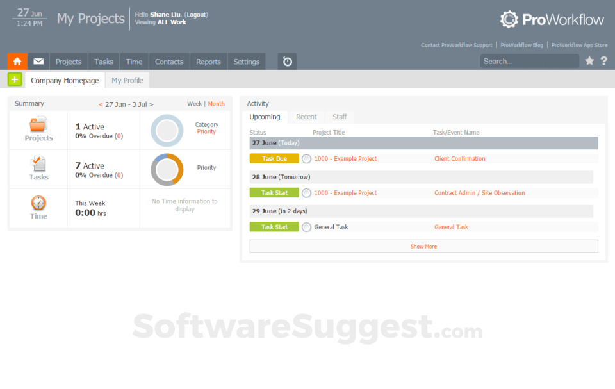Expand activity list with Show More
Viewport: 615px width, 389px height.
(423, 246)
